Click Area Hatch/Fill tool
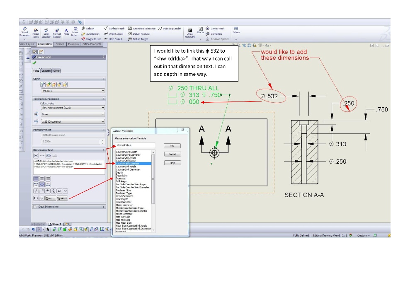The width and height of the screenshot is (398, 307). coord(190,33)
